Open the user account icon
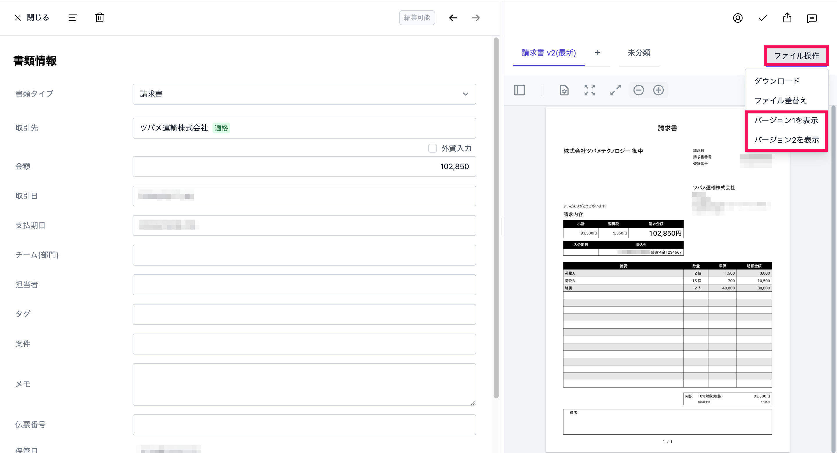Screen dimensions: 837x453 738,18
